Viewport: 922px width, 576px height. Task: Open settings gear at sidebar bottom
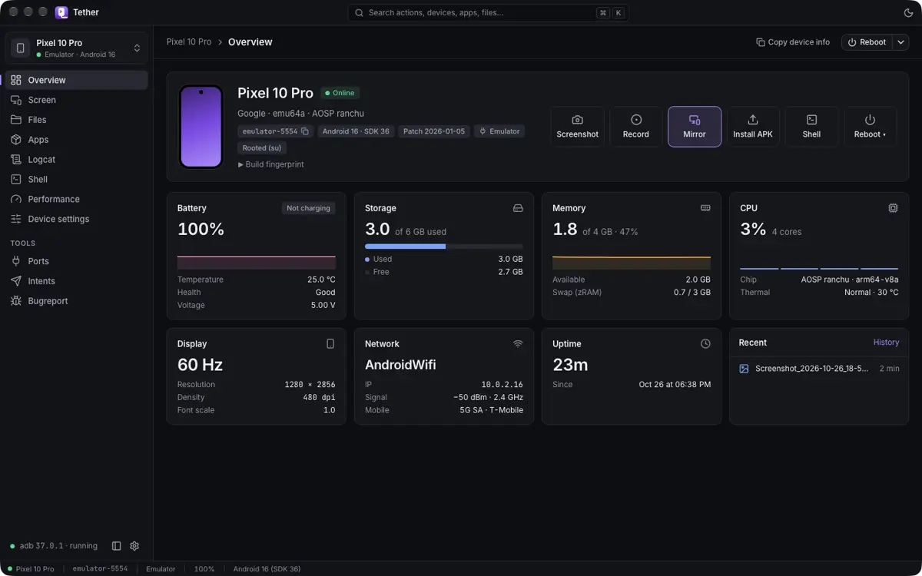pyautogui.click(x=134, y=546)
